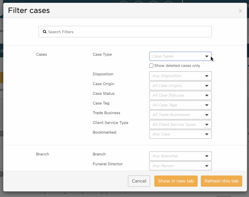Open the All Case Statuses dropdown
This screenshot has width=249, height=197.
pos(180,95)
